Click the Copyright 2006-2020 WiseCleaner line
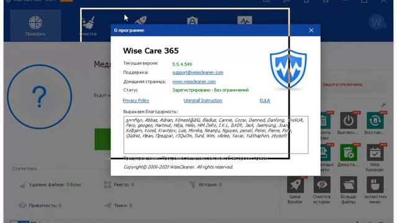The image size is (397, 223). [178, 167]
